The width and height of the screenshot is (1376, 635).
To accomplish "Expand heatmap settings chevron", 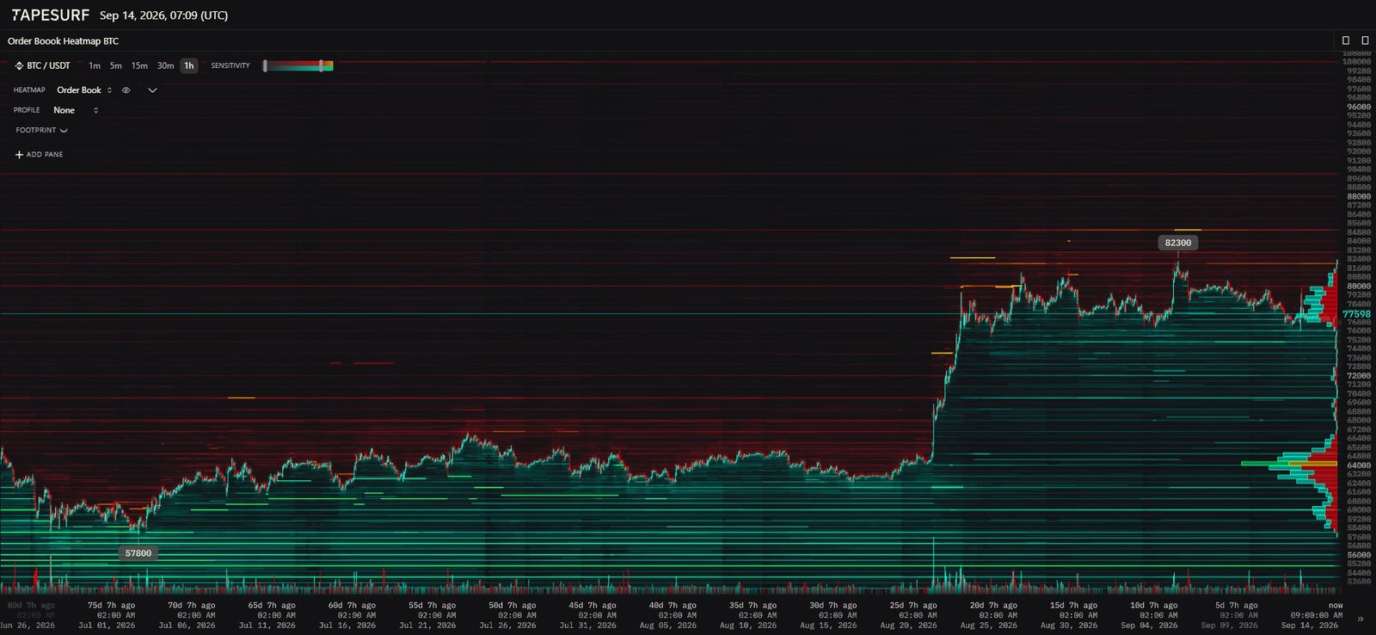I will point(152,90).
